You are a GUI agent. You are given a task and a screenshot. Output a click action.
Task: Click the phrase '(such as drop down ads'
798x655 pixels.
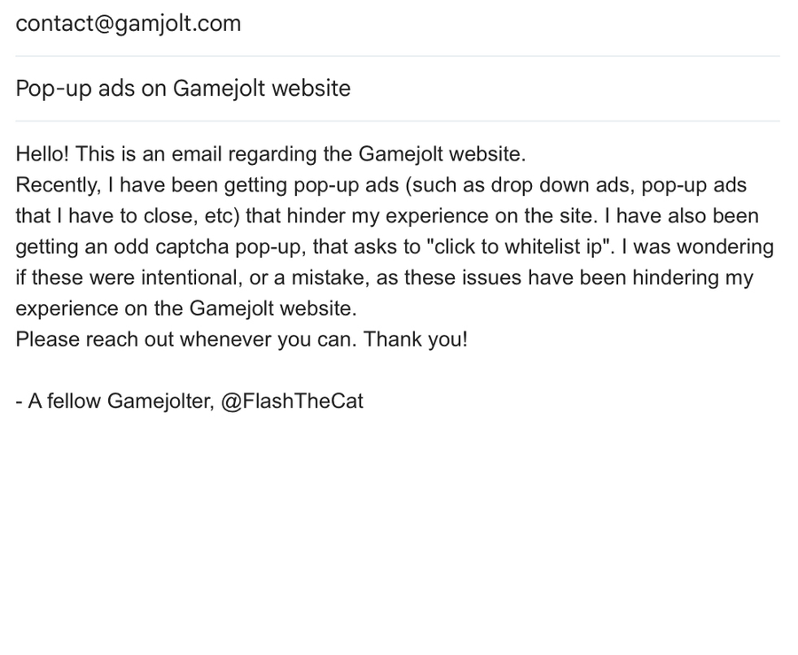(520, 185)
